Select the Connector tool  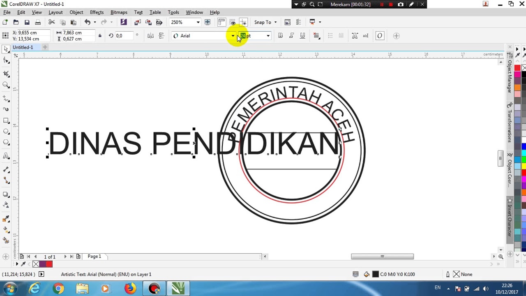[6, 181]
